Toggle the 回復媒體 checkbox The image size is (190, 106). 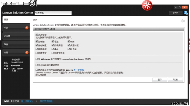pyautogui.click(x=53, y=45)
